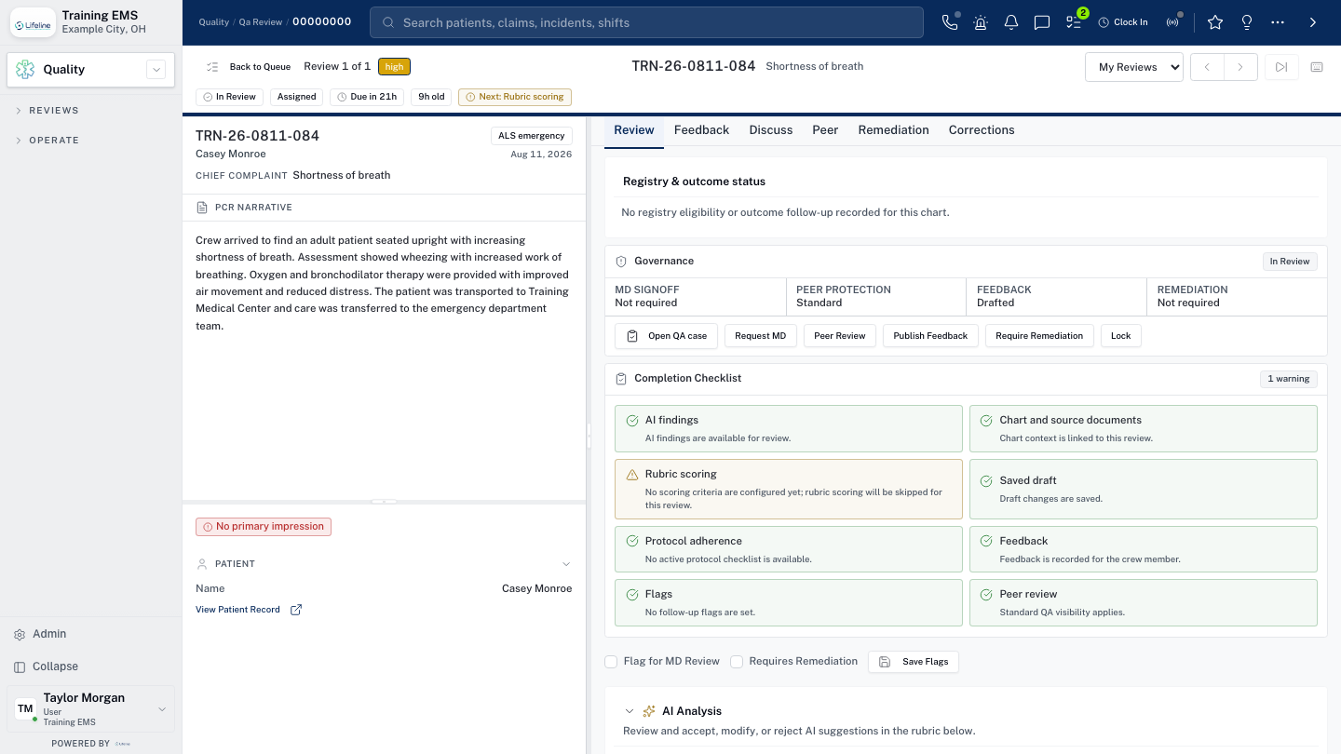Open the chat message bubble icon
This screenshot has height=754, width=1341.
click(x=1042, y=22)
